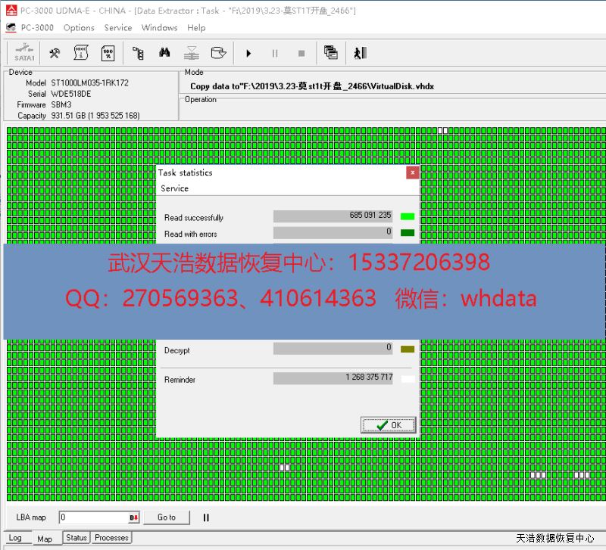Click the Go to button
Screen dimensions: 606x550
(167, 517)
